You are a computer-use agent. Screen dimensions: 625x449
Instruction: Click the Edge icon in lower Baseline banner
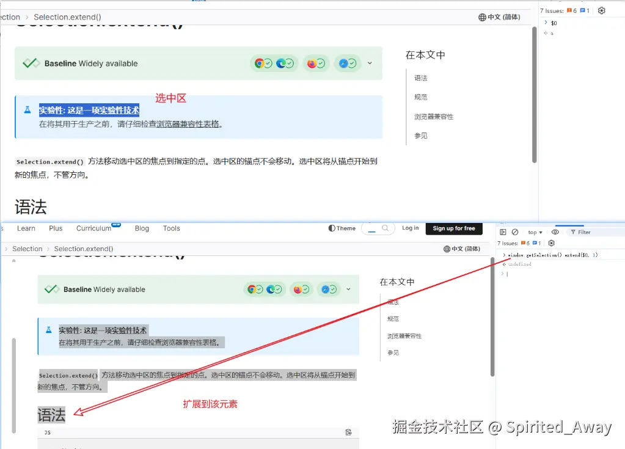click(271, 289)
